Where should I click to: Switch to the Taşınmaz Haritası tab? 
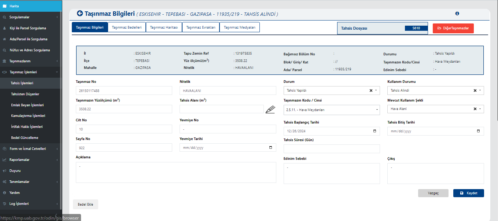pyautogui.click(x=164, y=27)
